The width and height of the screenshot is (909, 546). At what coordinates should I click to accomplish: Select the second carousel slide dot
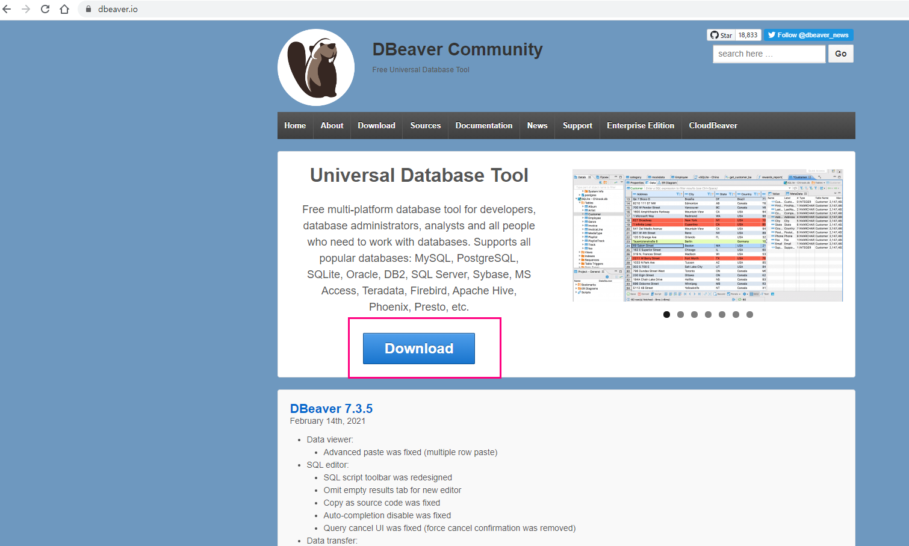[x=680, y=314]
